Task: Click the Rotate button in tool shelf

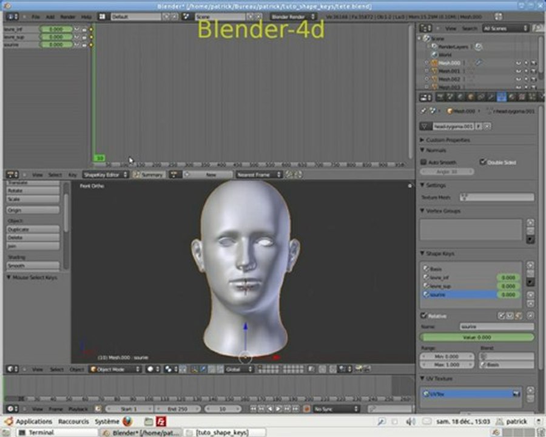Action: pos(33,191)
